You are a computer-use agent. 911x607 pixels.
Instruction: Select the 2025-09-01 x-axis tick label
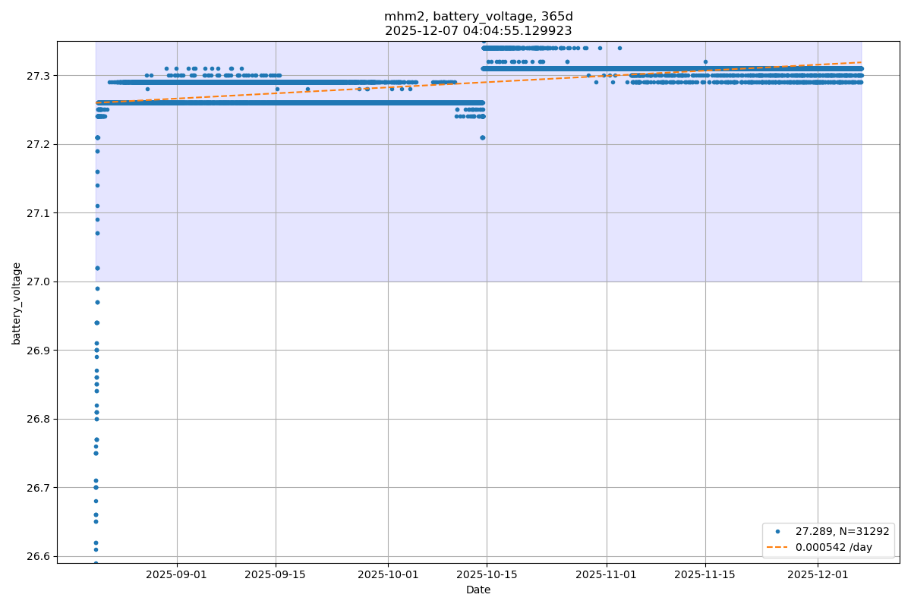(x=177, y=575)
